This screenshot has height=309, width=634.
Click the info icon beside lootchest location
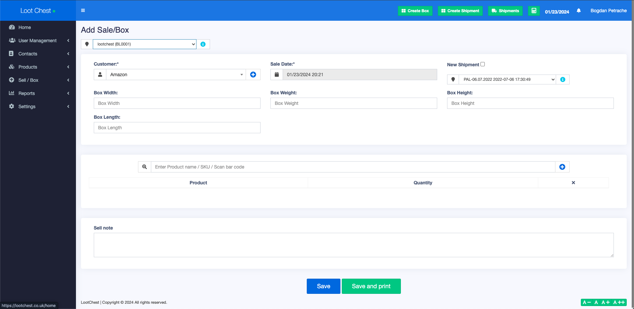(x=203, y=44)
